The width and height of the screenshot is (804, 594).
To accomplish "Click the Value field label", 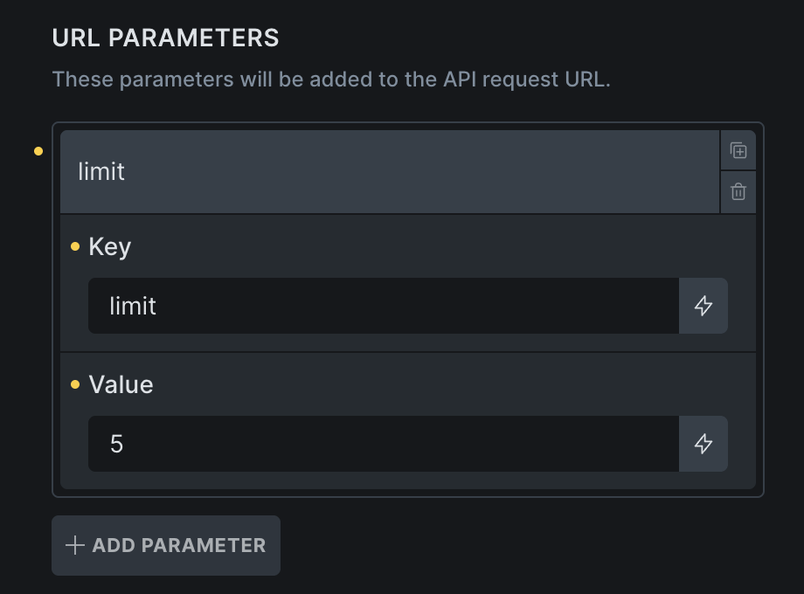I will 121,385.
